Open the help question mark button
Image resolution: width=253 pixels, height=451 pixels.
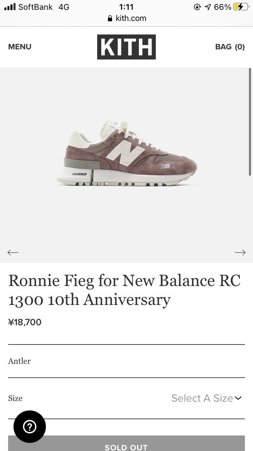[30, 427]
